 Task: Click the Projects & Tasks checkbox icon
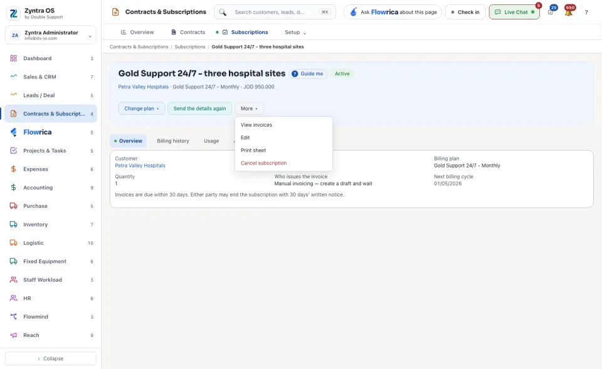[x=13, y=151]
